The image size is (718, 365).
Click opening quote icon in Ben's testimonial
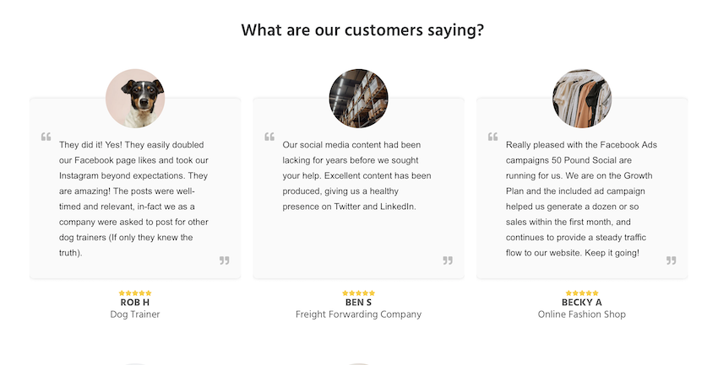(x=269, y=137)
